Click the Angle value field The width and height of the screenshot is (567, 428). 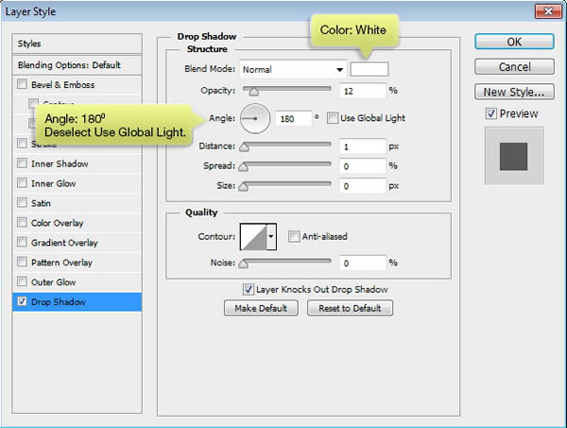pyautogui.click(x=294, y=118)
